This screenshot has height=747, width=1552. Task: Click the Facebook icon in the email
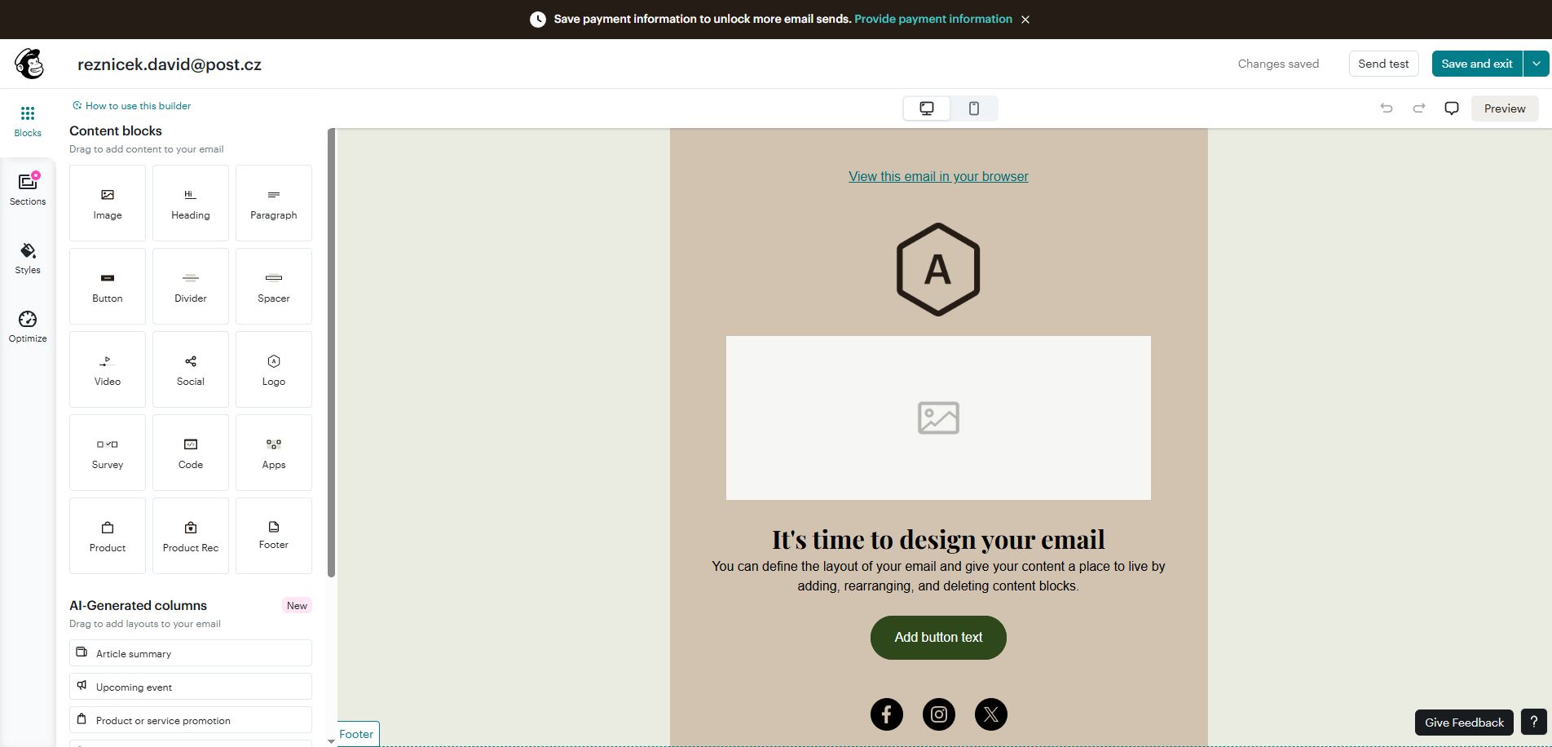coord(887,714)
